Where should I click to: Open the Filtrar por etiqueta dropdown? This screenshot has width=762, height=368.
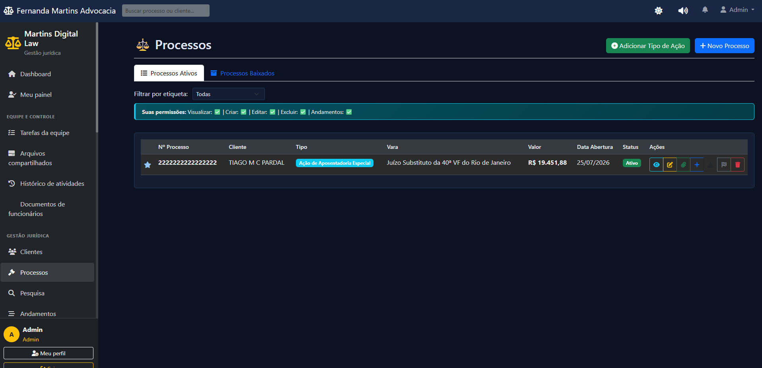coord(228,94)
